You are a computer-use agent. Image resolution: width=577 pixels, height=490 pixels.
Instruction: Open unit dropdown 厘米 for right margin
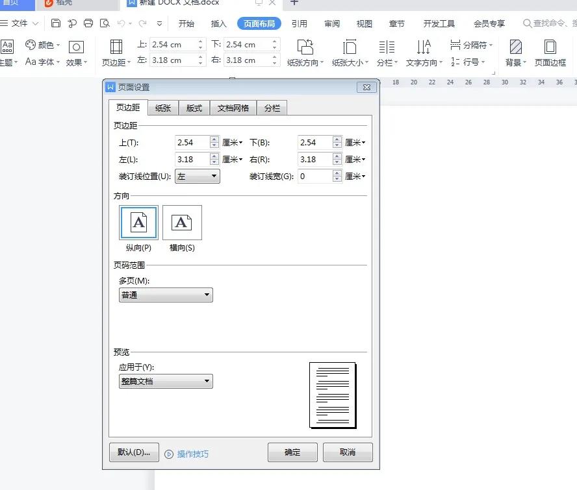point(355,159)
